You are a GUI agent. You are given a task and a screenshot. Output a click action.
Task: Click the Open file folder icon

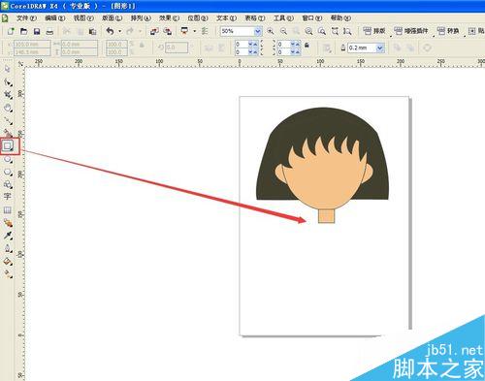click(23, 31)
